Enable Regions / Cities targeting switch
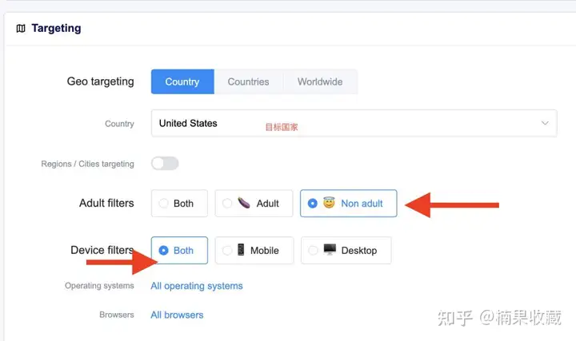576x341 pixels. [165, 164]
